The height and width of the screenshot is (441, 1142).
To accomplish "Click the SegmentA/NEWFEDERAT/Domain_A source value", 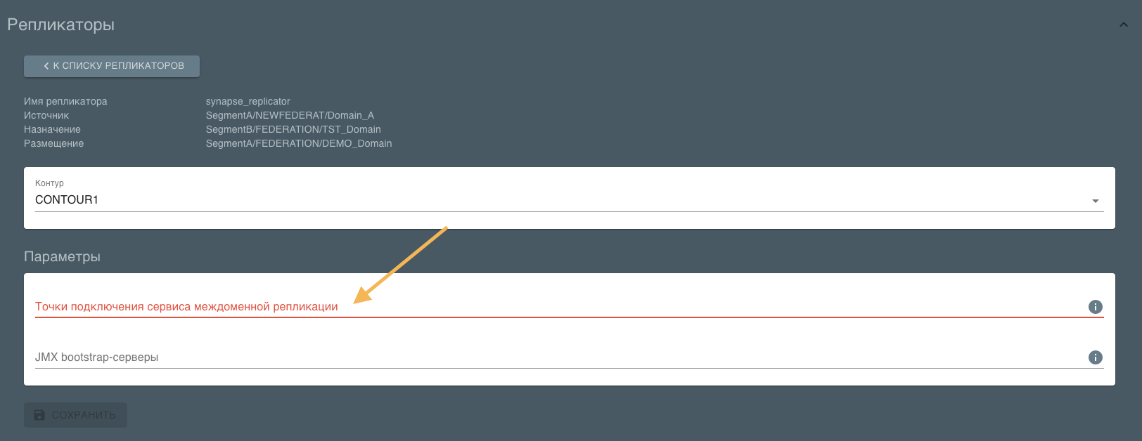I will click(290, 115).
